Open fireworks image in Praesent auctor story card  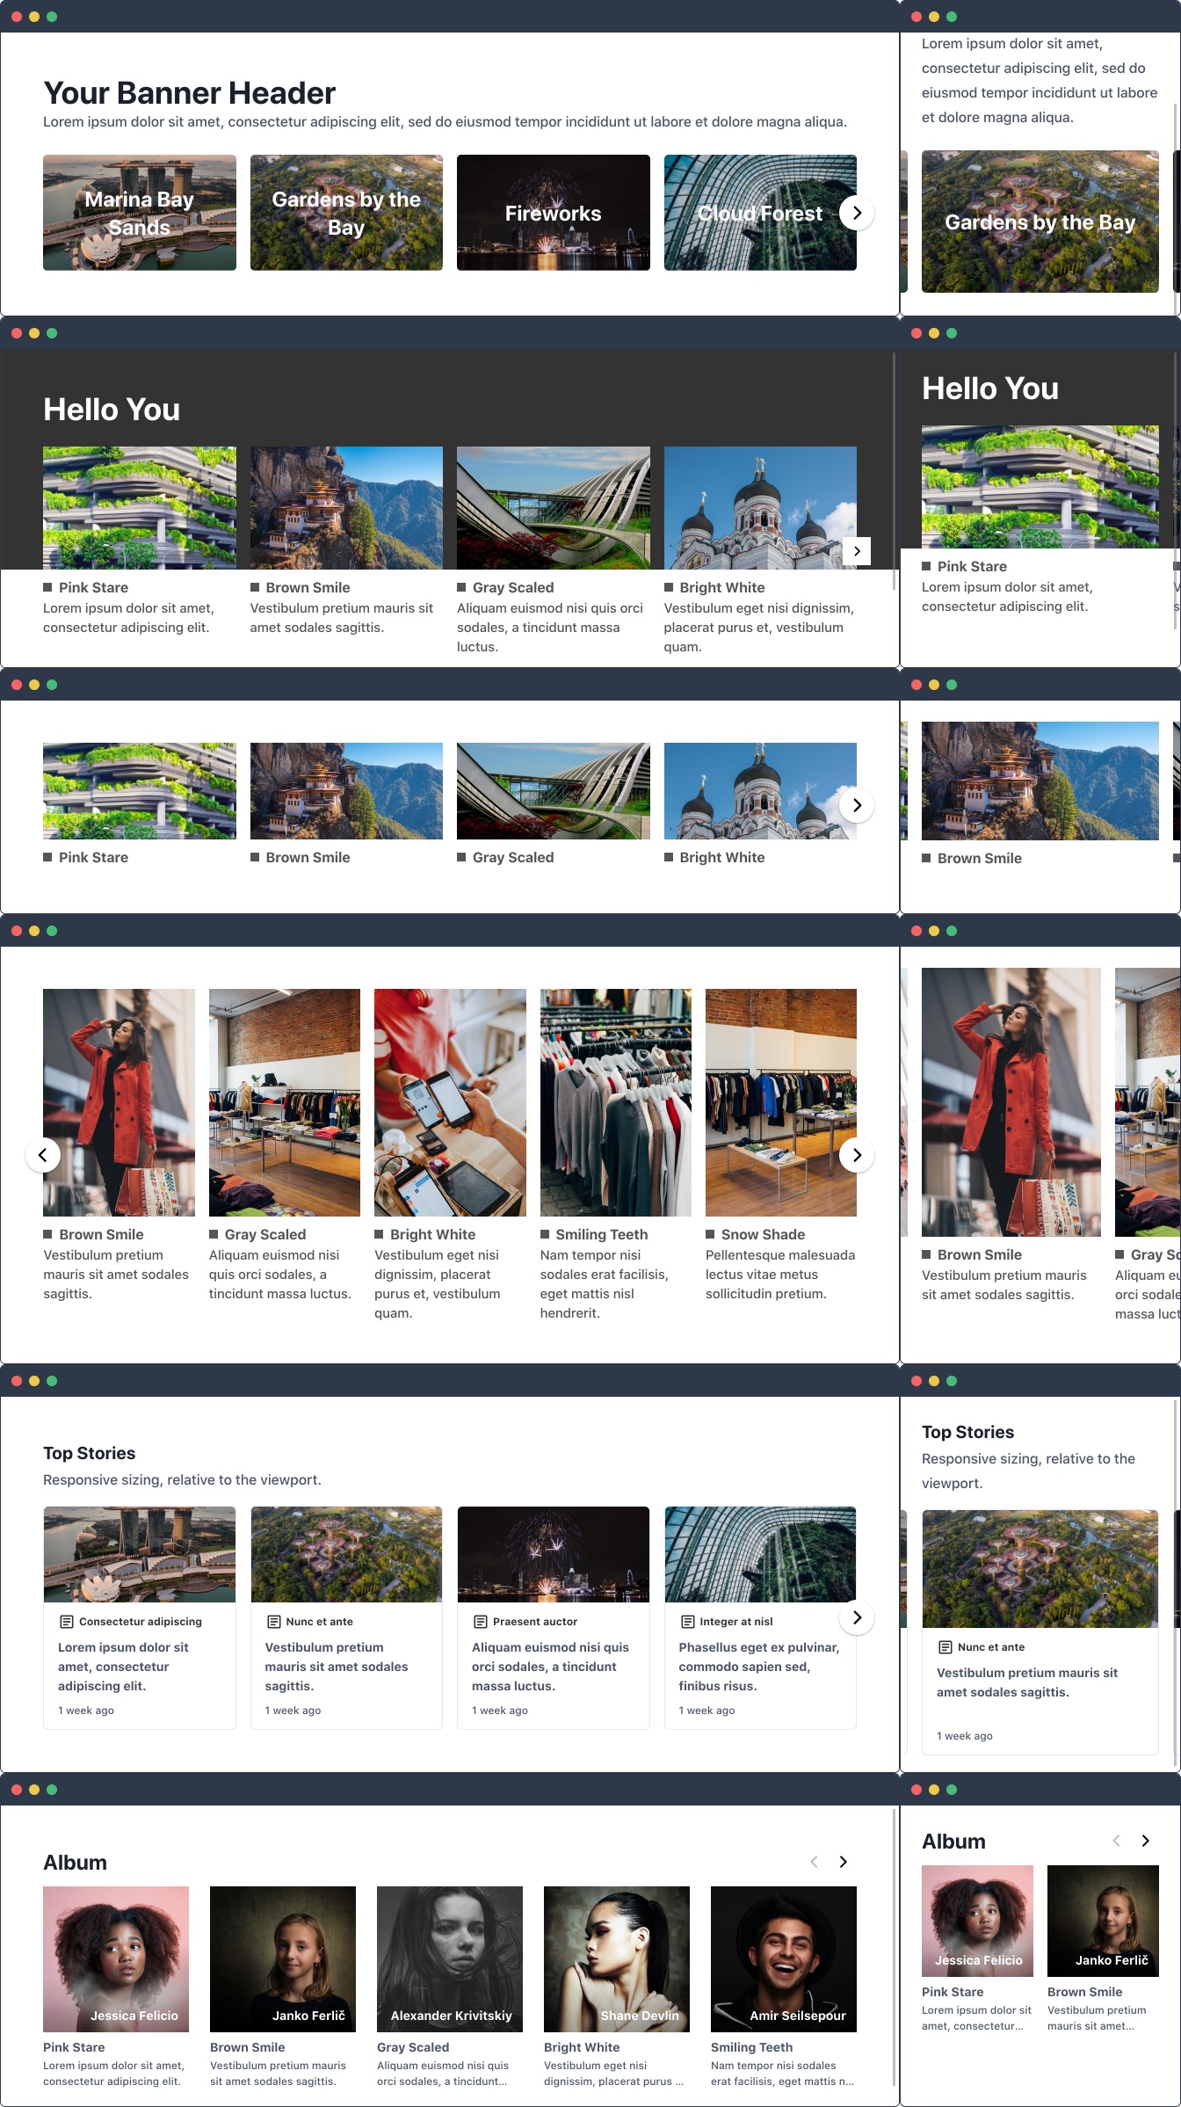[554, 1554]
